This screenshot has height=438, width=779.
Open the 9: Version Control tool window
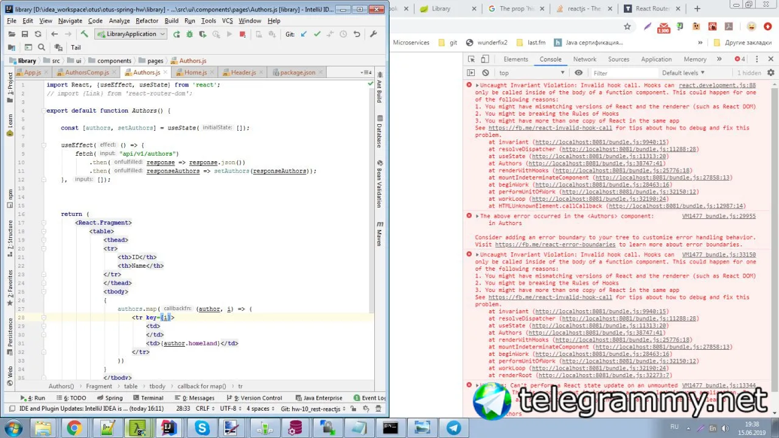[x=253, y=398]
